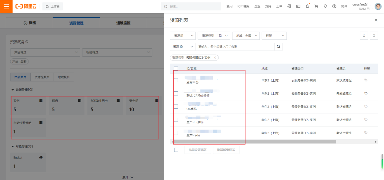Open the hamburger main menu
The image size is (384, 180).
[x=6, y=6]
